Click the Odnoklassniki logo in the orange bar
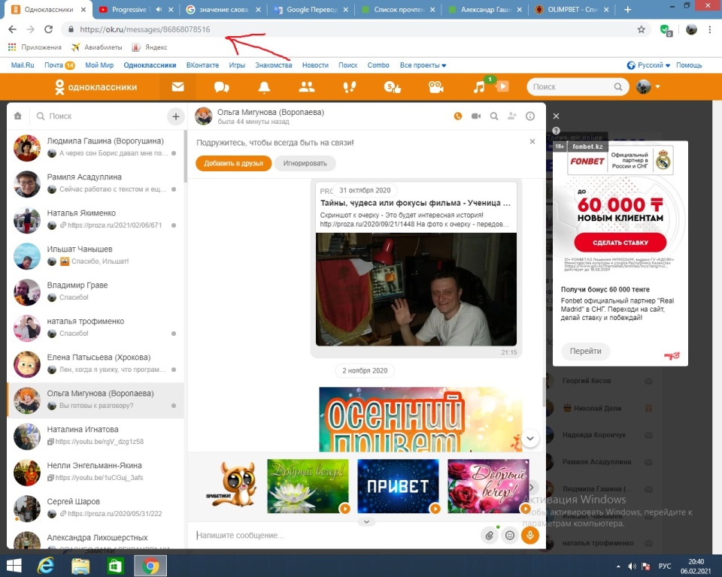The image size is (722, 577). 96,87
